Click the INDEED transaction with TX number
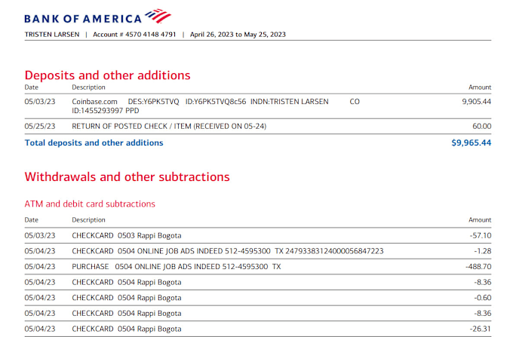The width and height of the screenshot is (513, 337). [258, 251]
